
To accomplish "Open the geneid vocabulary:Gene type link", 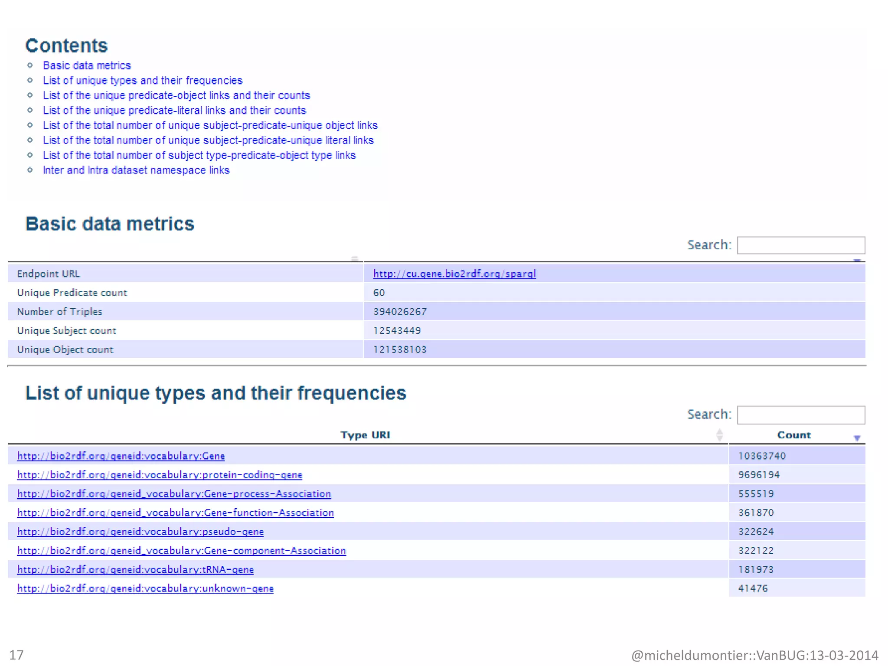I will (x=121, y=456).
